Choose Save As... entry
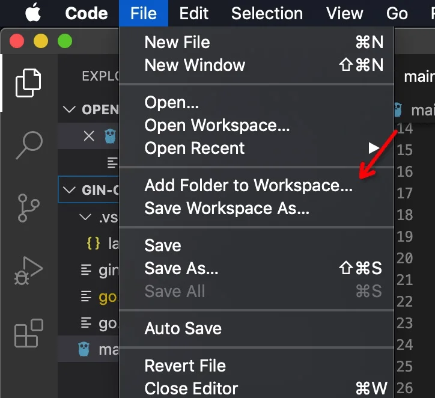The height and width of the screenshot is (398, 435). [x=257, y=268]
